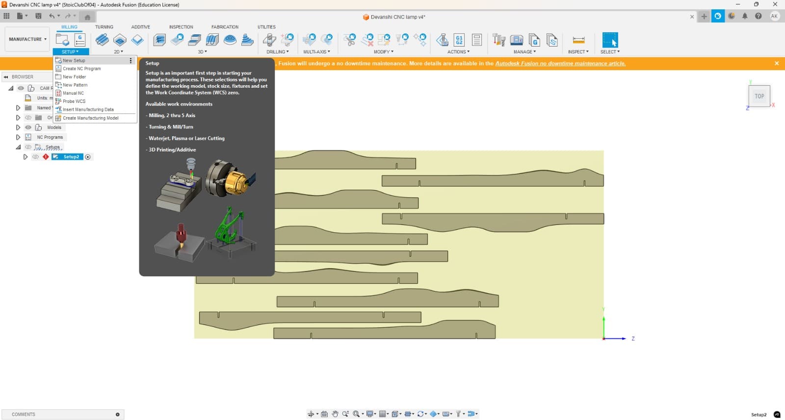Open the MODIFY dropdown menu
Image resolution: width=785 pixels, height=420 pixels.
383,51
